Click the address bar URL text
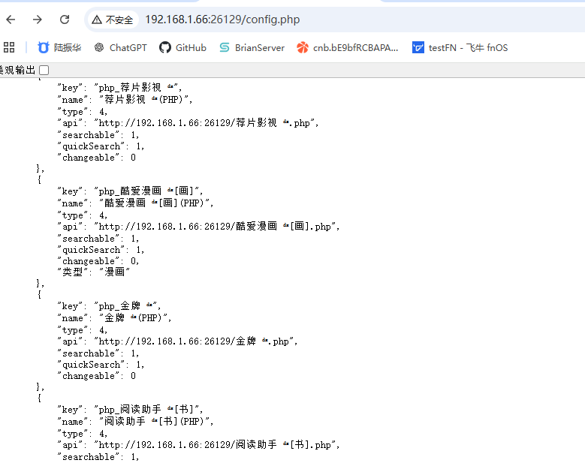 [x=222, y=20]
